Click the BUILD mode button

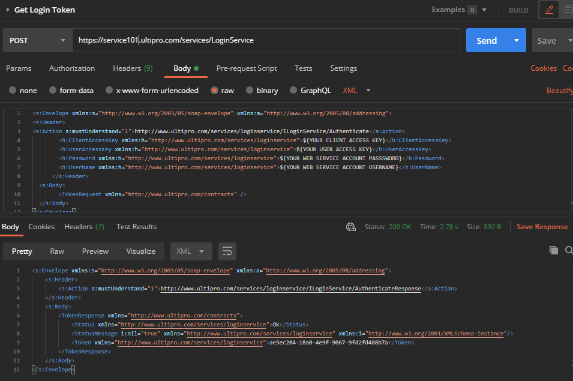pos(518,10)
